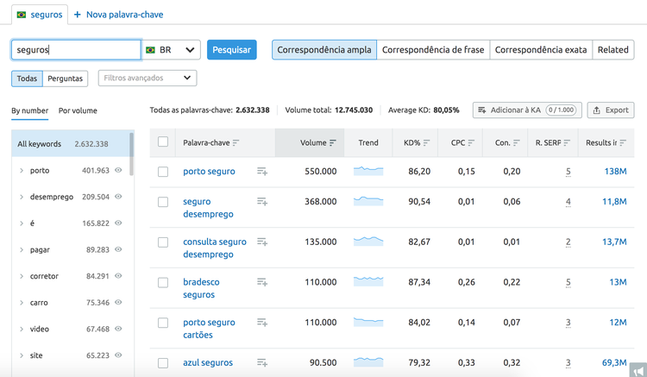Sort by R. SERP column icon
The width and height of the screenshot is (647, 377).
coord(567,142)
